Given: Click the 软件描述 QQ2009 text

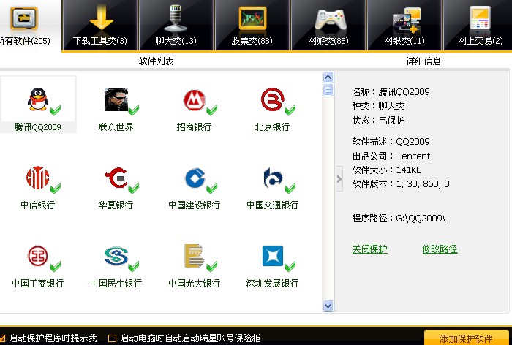Looking at the screenshot, I should click(391, 142).
